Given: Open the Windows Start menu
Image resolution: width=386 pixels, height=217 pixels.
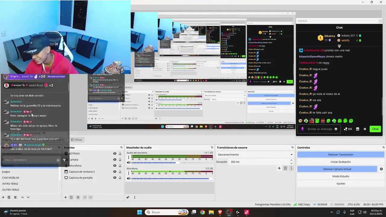Looking at the screenshot, I should [140, 212].
